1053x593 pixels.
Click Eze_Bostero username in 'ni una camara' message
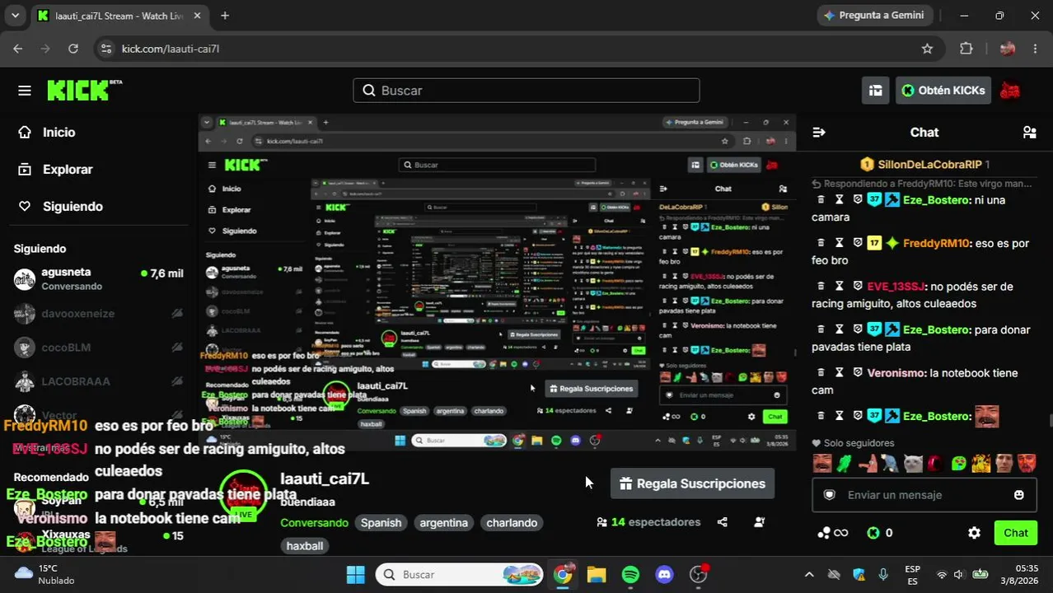point(936,200)
